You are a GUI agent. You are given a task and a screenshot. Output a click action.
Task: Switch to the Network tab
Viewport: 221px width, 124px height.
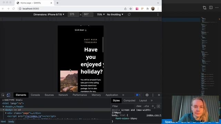click(63, 95)
